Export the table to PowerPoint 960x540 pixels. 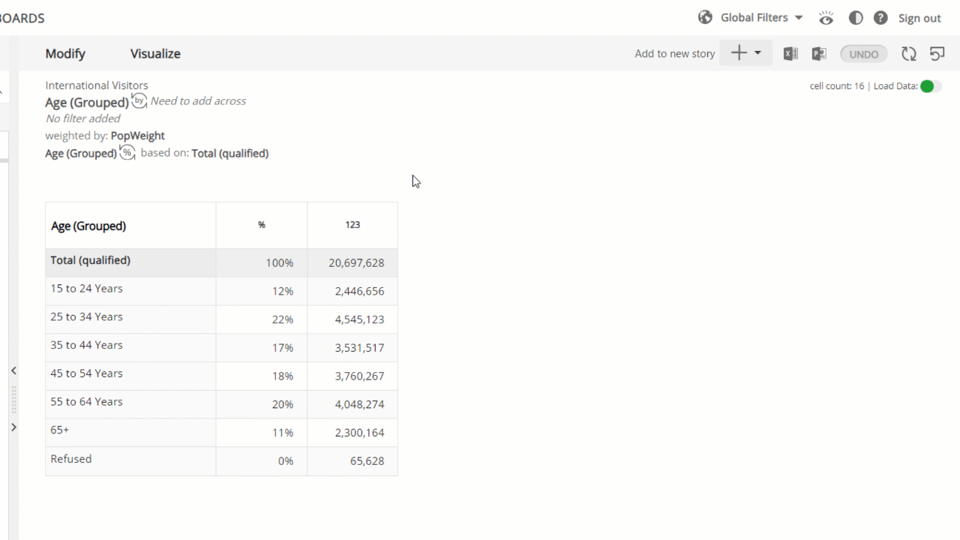click(x=819, y=53)
